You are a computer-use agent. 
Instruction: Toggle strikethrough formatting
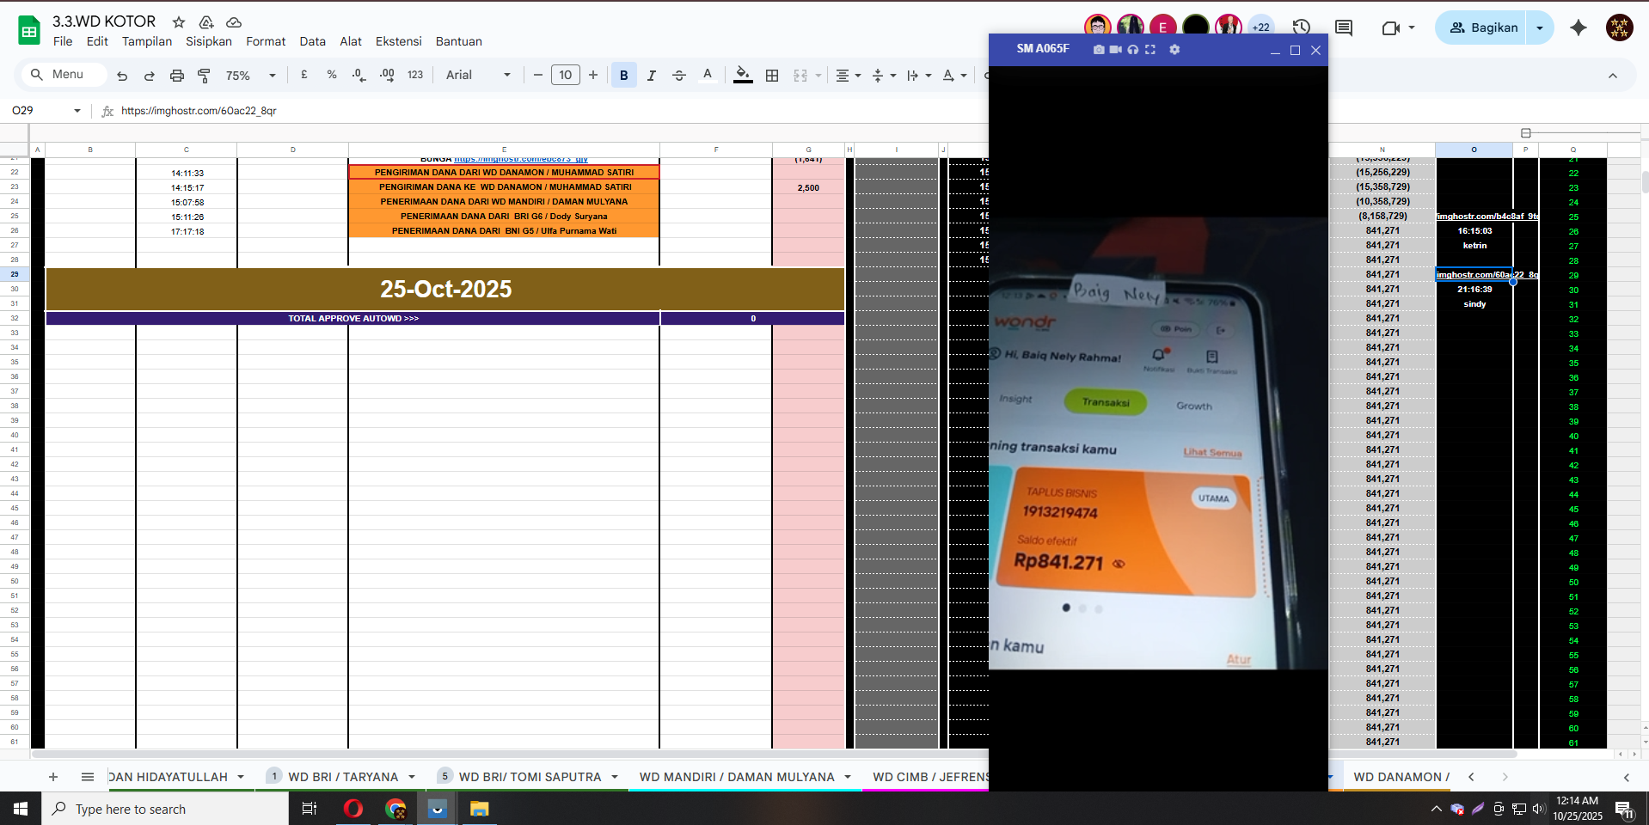tap(679, 76)
